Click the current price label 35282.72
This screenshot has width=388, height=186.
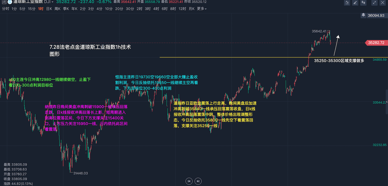tap(376, 43)
